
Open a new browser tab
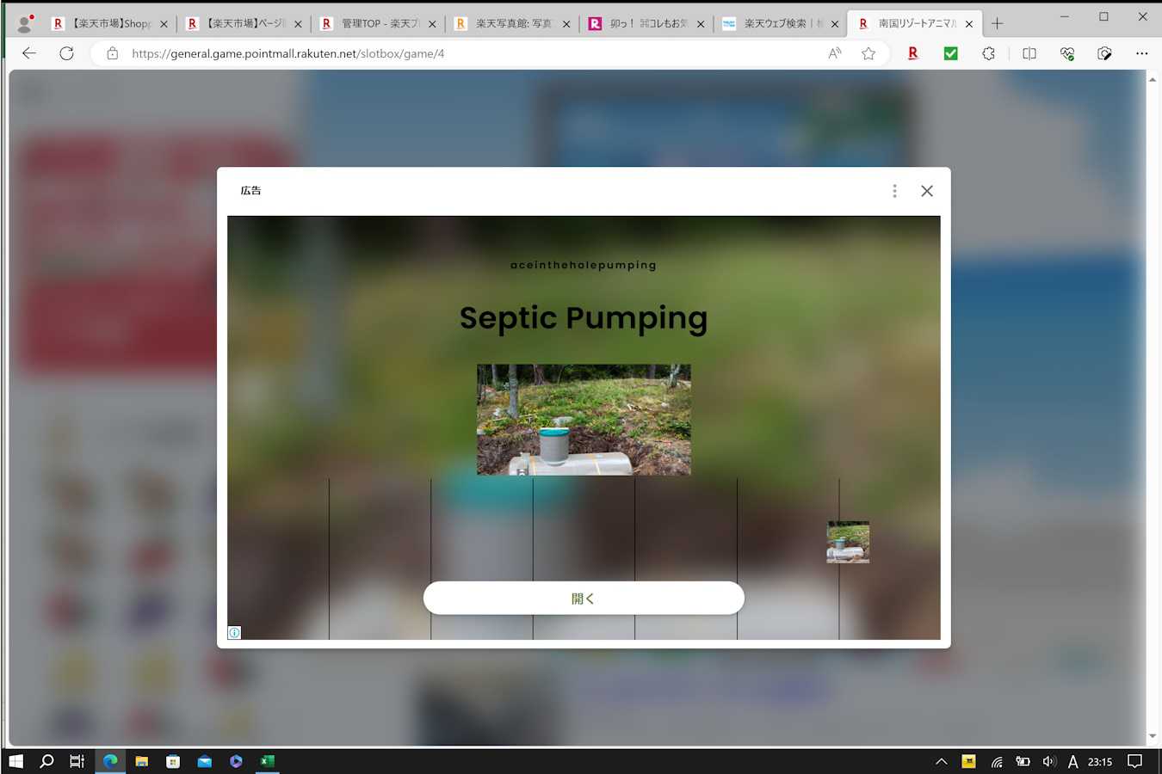pyautogui.click(x=997, y=23)
